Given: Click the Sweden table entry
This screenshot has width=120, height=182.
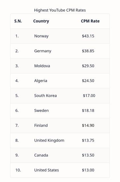Looking at the screenshot, I should [x=41, y=111].
